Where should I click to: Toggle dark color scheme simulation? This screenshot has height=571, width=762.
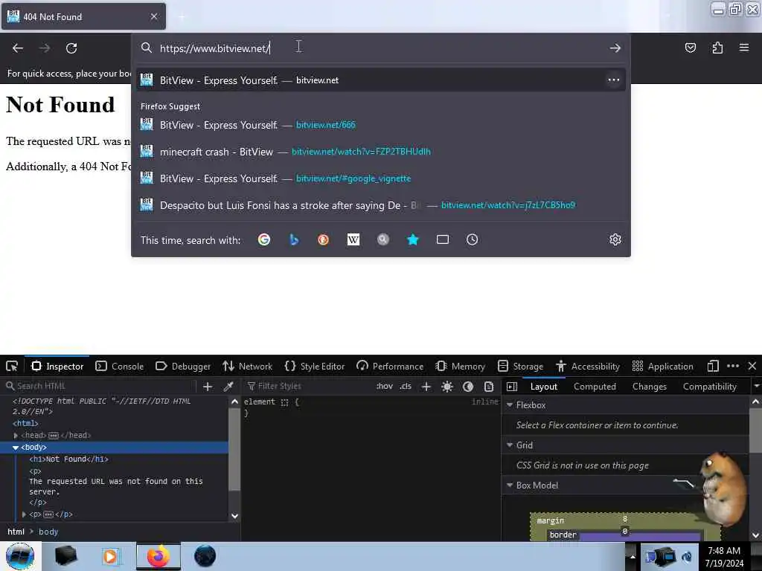[x=468, y=387]
